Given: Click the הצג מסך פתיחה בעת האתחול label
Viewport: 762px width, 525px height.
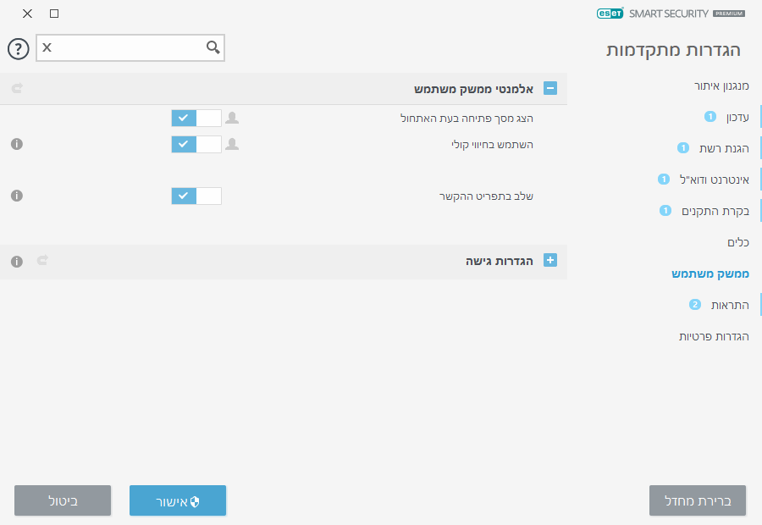Looking at the screenshot, I should (467, 119).
